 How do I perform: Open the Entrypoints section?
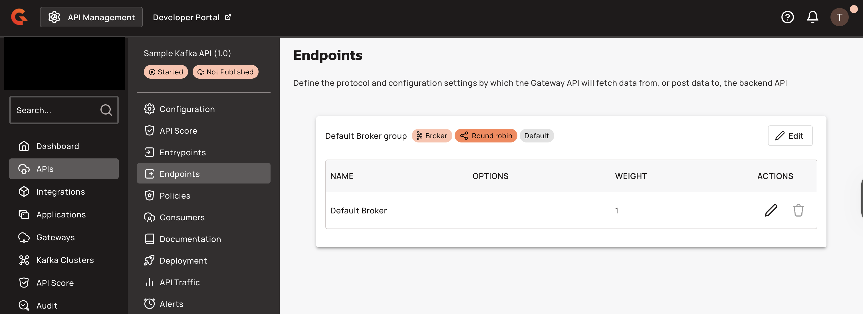182,152
